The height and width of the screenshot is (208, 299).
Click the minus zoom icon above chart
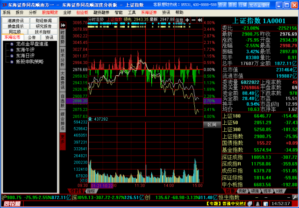point(193,20)
